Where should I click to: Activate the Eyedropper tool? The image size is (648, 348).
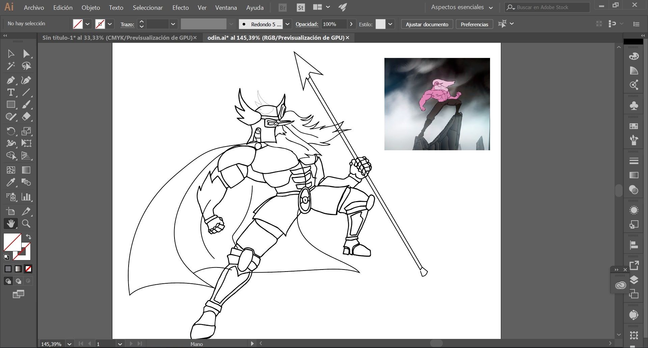pyautogui.click(x=10, y=182)
